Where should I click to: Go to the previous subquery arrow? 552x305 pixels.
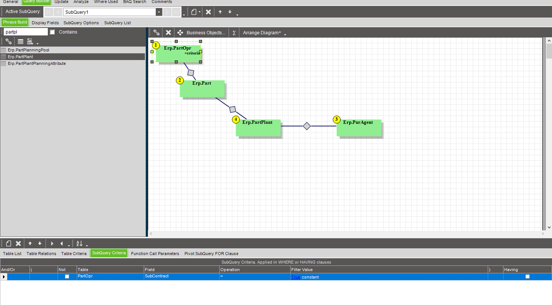click(58, 12)
